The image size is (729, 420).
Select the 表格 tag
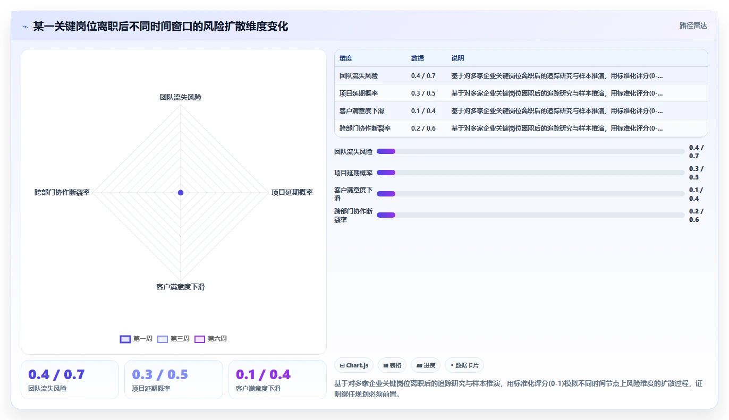(x=392, y=365)
